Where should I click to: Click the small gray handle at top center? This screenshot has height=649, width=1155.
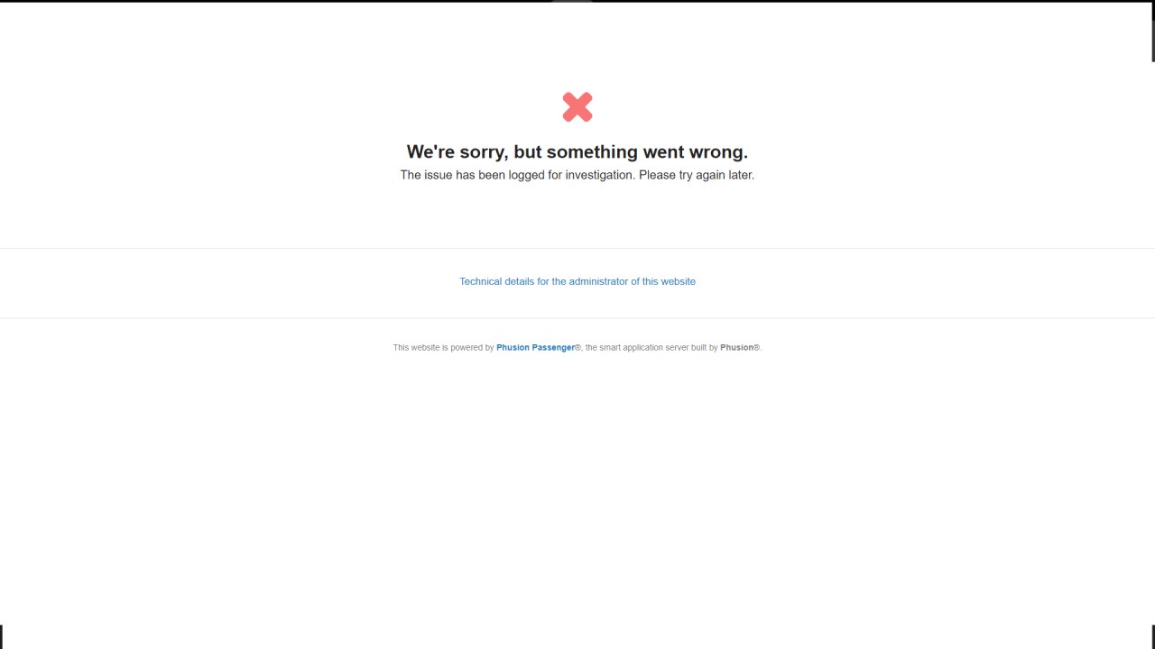[572, 2]
